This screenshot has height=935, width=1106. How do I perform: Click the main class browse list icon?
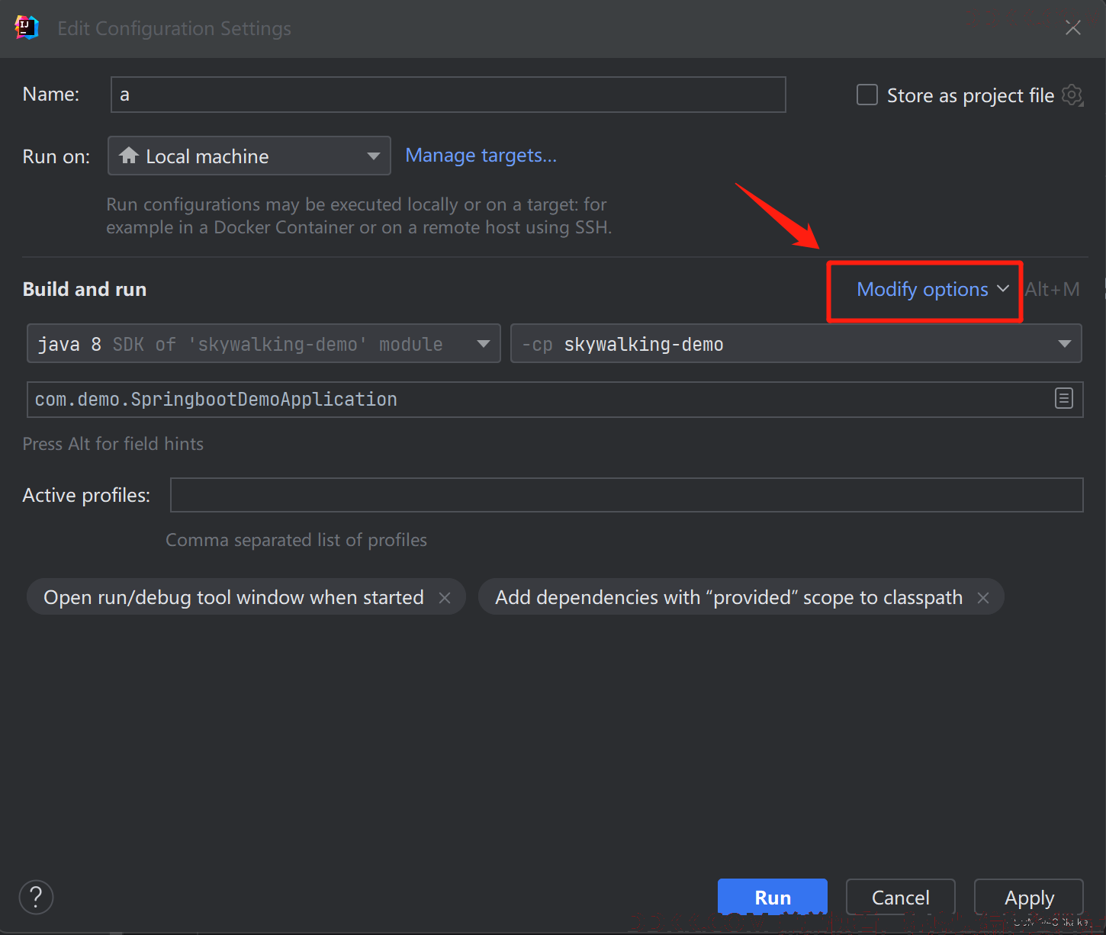tap(1063, 398)
